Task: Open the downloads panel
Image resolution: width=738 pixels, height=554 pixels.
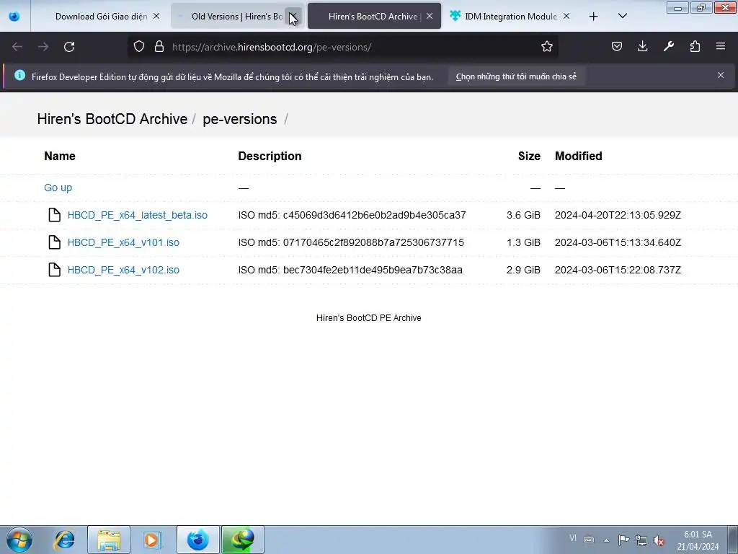Action: point(642,47)
